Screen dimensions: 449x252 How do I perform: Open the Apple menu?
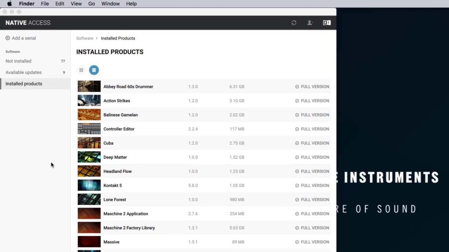tap(9, 4)
